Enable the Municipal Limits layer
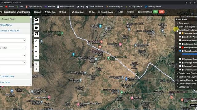Image resolution: width=197 pixels, height=110 pixels. pyautogui.click(x=180, y=47)
